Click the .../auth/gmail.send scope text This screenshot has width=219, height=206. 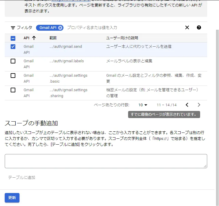click(x=66, y=47)
